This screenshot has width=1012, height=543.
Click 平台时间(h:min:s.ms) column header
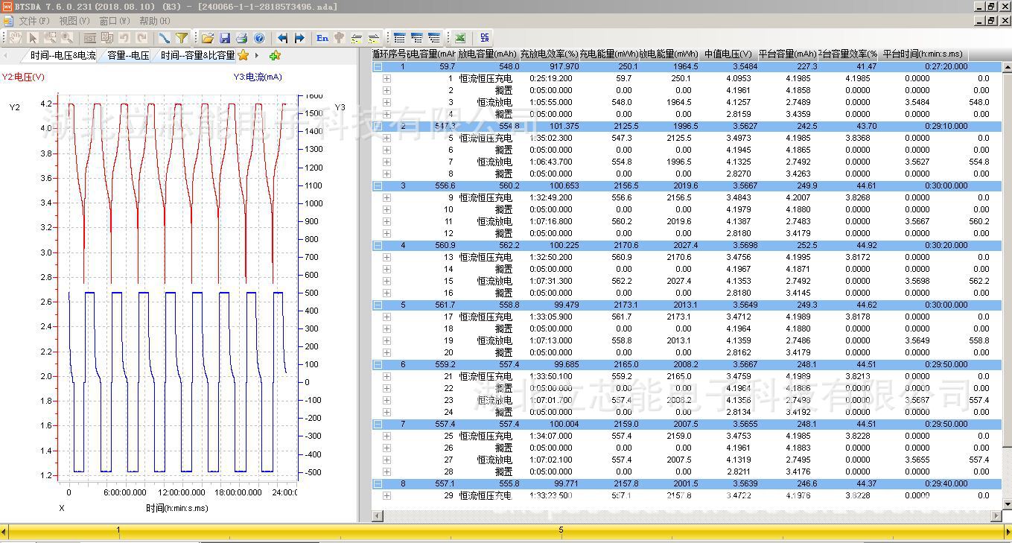point(923,54)
